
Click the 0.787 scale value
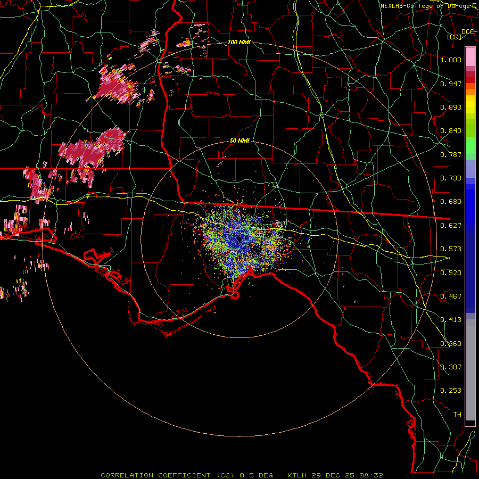(451, 154)
